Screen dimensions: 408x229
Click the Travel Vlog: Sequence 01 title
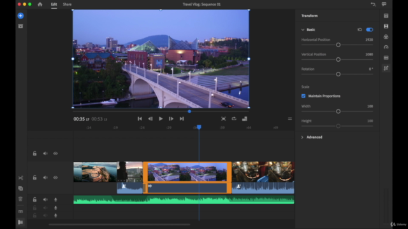201,4
